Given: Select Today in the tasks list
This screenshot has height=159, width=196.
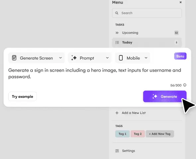Looking at the screenshot, I should 147,42.
